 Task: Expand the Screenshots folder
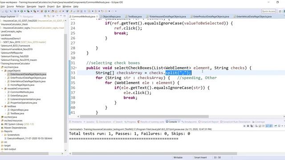pos(2,135)
